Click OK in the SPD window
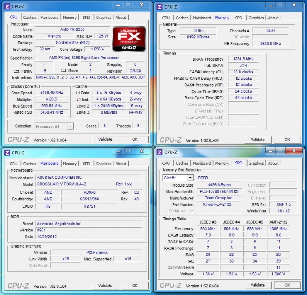 [x=287, y=286]
